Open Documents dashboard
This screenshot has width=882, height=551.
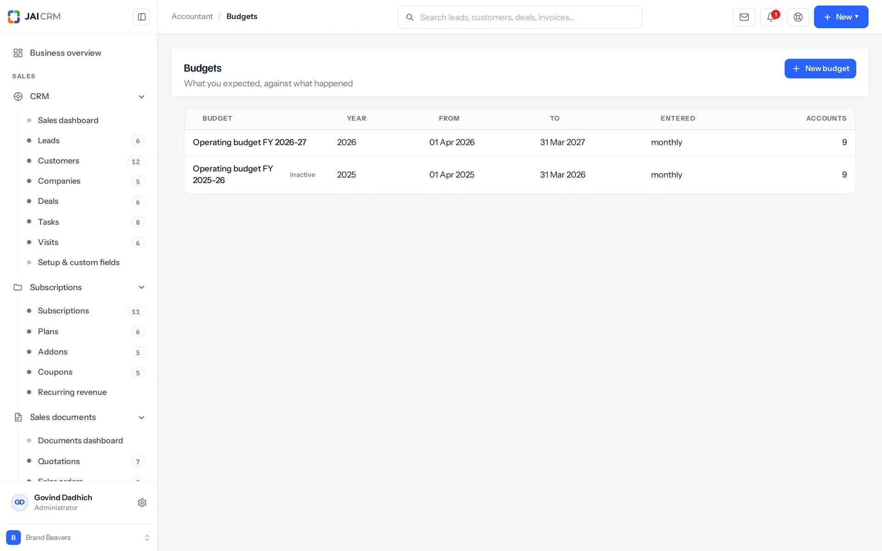click(85, 440)
